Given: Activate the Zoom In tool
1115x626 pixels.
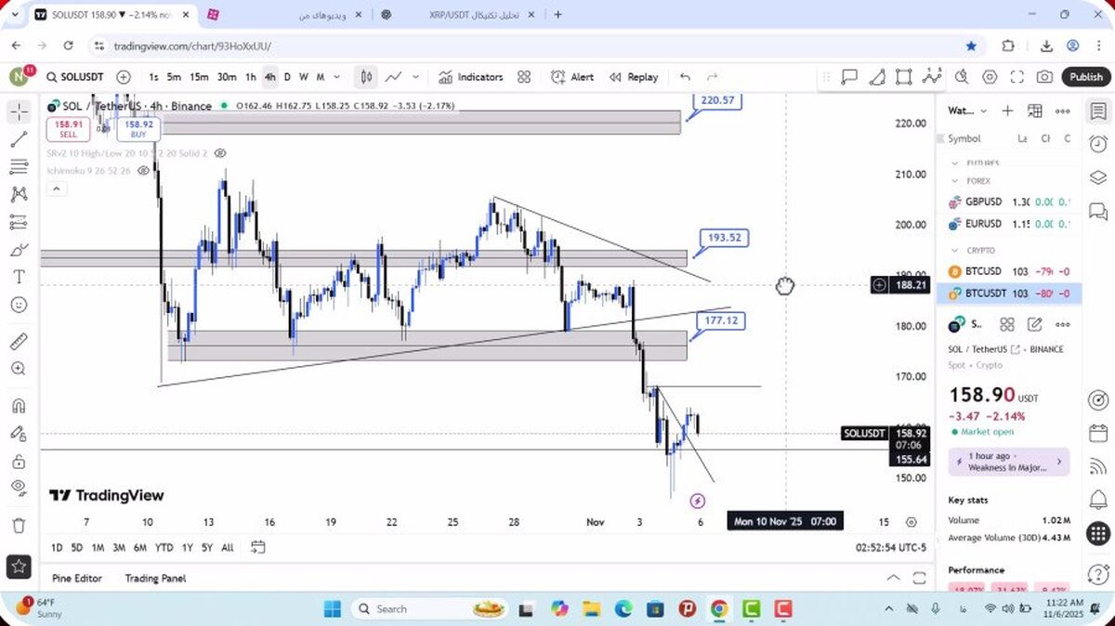Looking at the screenshot, I should [x=19, y=369].
